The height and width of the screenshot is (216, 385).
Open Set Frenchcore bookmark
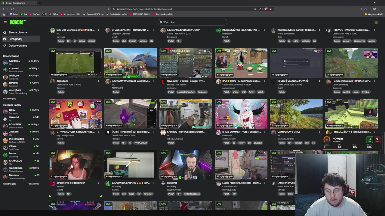click(70, 14)
